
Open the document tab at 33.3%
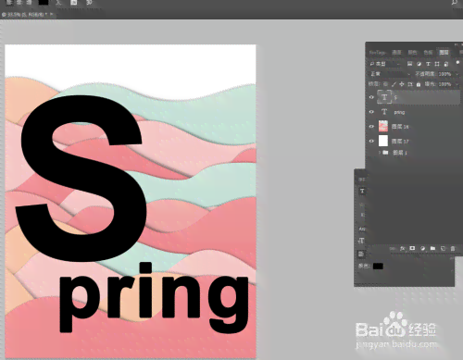27,14
